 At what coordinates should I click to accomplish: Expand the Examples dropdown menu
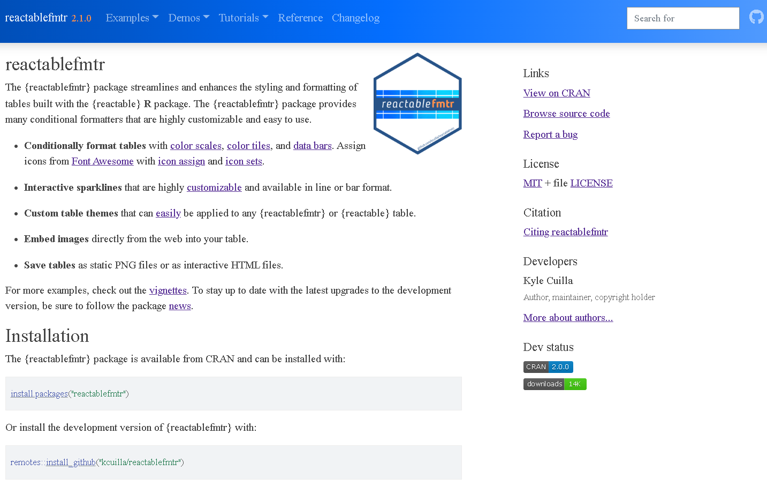(132, 18)
